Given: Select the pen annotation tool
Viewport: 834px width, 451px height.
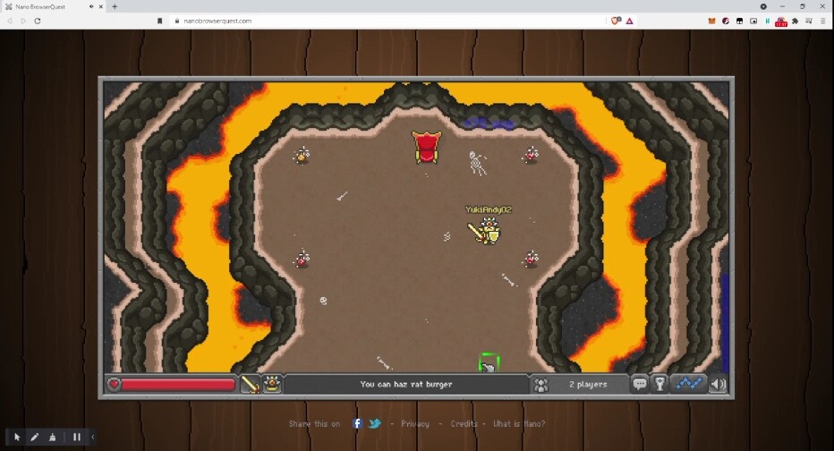Looking at the screenshot, I should (35, 438).
